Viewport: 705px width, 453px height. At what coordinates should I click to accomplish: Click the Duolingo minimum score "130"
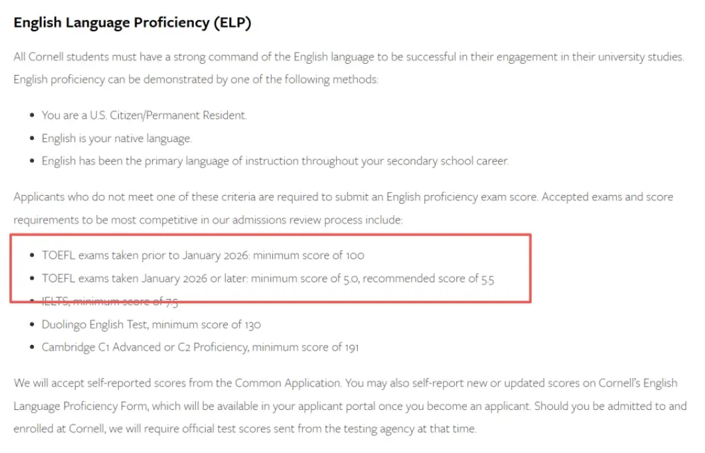click(x=253, y=325)
